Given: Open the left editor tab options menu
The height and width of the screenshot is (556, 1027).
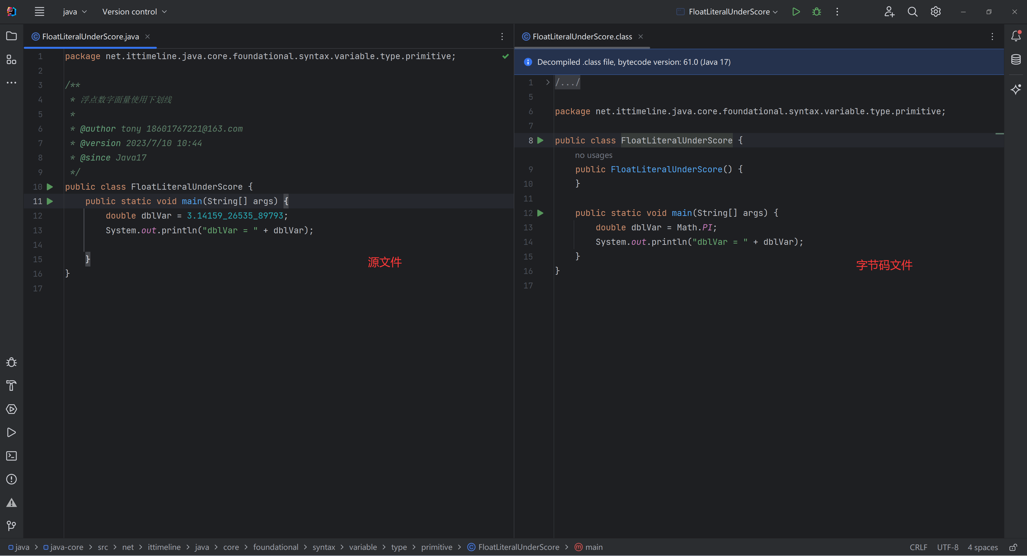Looking at the screenshot, I should coord(502,37).
